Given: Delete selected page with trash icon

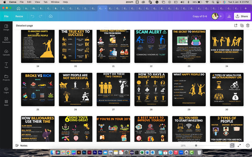Looking at the screenshot, I should click(x=248, y=26).
